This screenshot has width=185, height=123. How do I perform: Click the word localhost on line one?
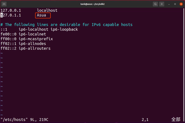(47, 10)
